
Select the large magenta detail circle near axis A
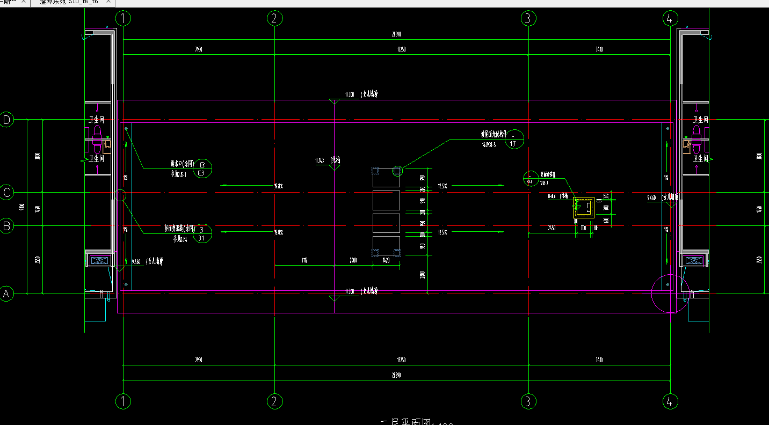670,293
